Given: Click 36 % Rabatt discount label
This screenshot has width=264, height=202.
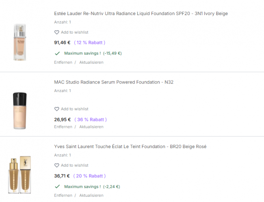Looking at the screenshot, I should tap(91, 120).
